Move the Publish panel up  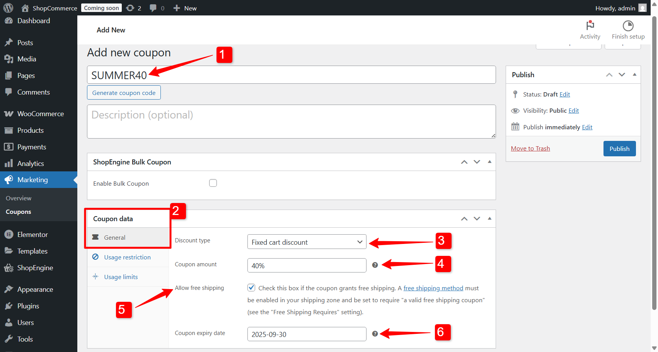pyautogui.click(x=609, y=75)
